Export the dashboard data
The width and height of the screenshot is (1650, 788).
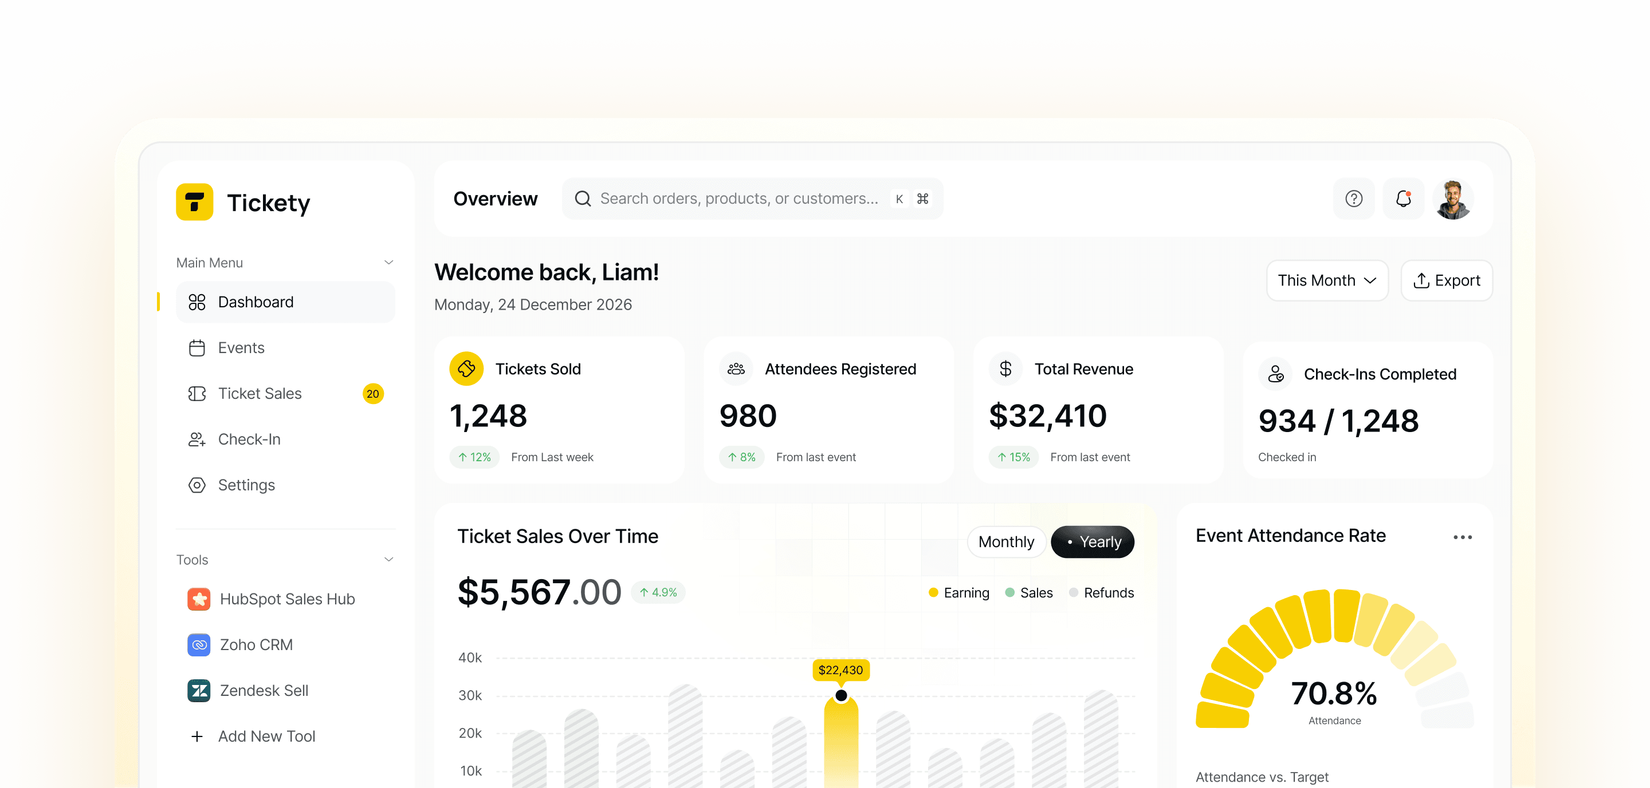click(x=1446, y=280)
